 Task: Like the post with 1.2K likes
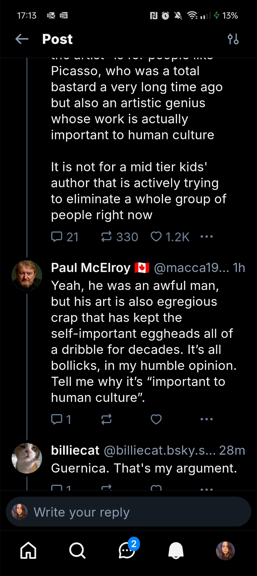pos(156,237)
